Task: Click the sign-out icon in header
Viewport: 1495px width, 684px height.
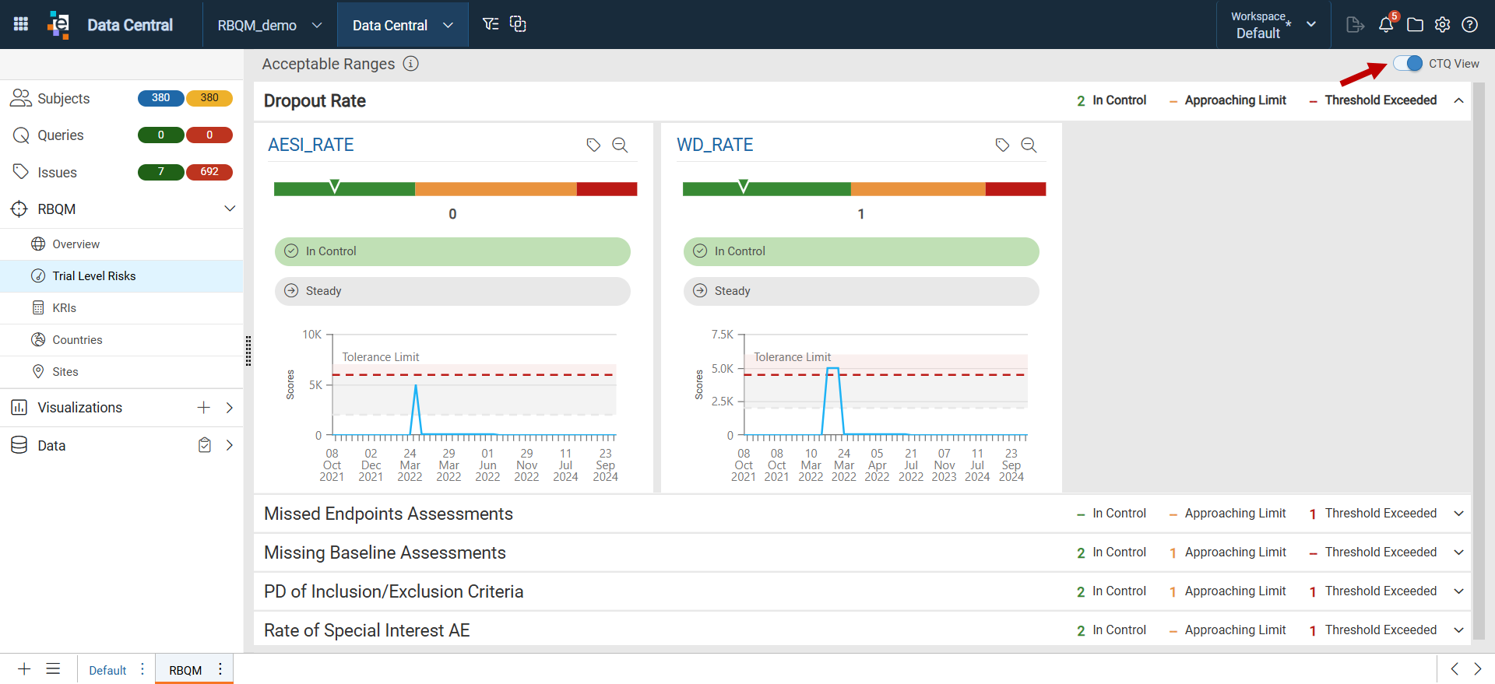Action: click(x=1355, y=25)
